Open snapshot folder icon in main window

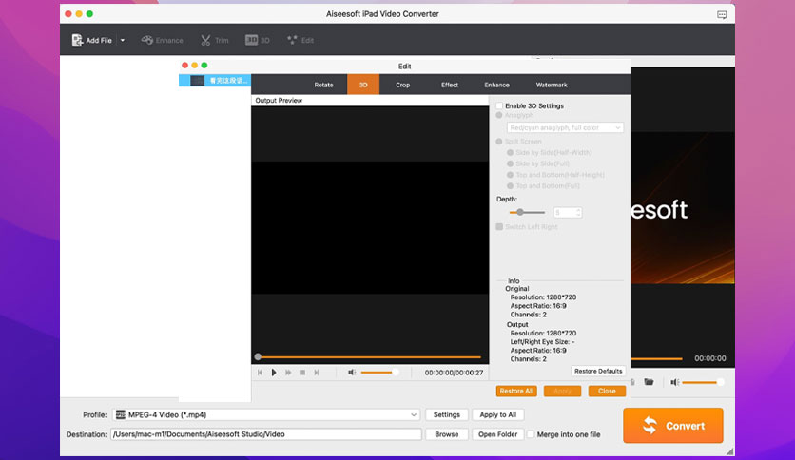click(x=649, y=382)
